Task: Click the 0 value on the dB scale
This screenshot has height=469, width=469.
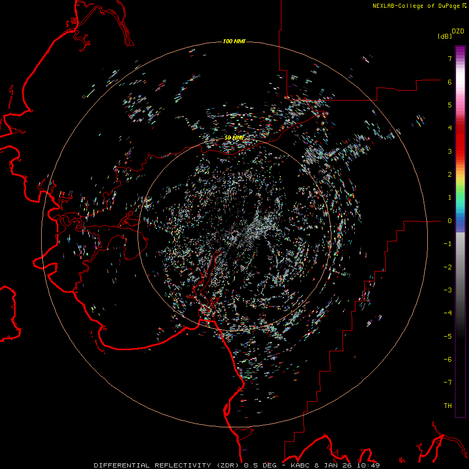Action: coord(450,221)
